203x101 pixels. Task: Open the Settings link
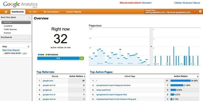pos(178,3)
